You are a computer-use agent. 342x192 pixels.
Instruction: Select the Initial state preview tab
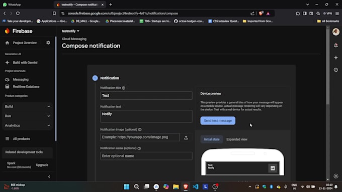coord(212,139)
